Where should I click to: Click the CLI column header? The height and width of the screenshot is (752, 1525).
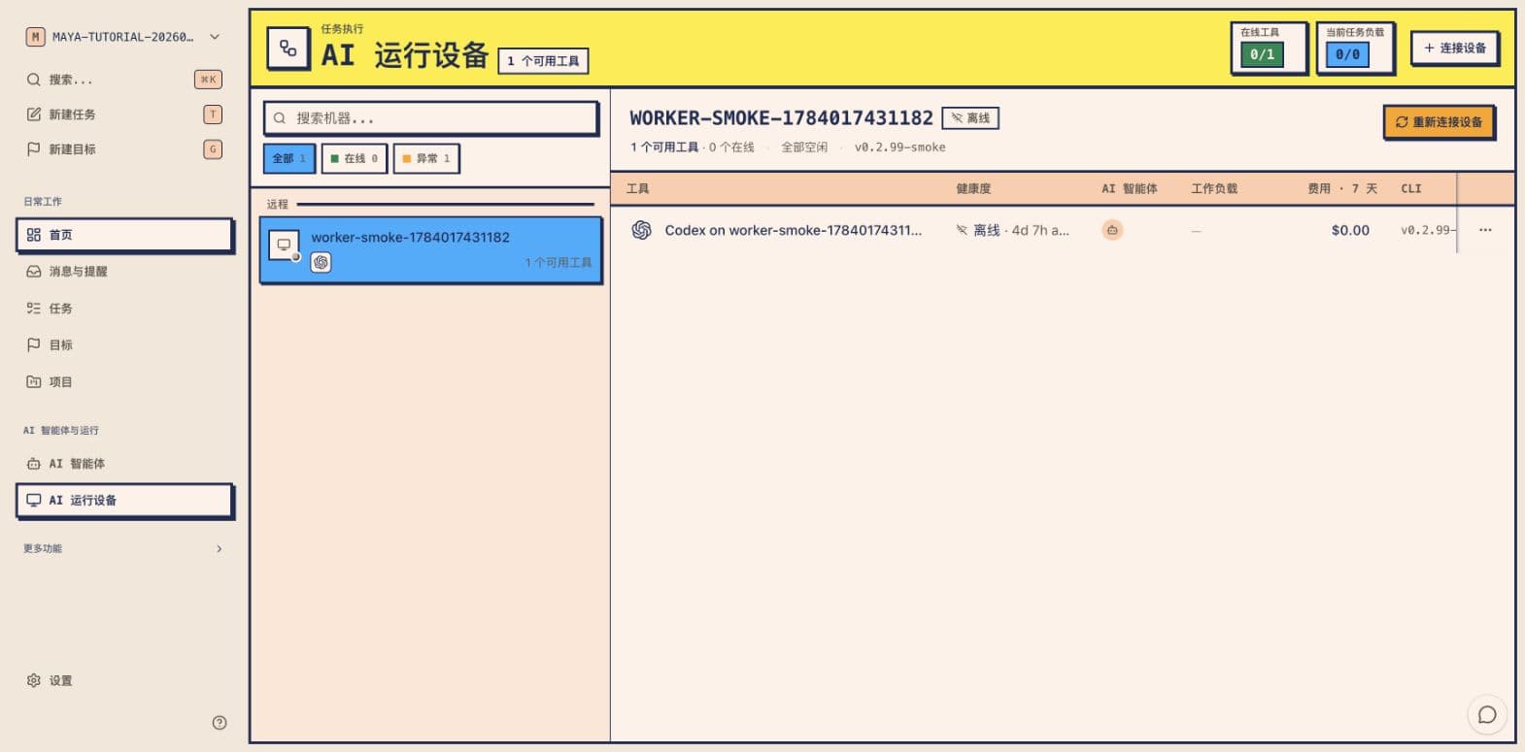(x=1411, y=189)
